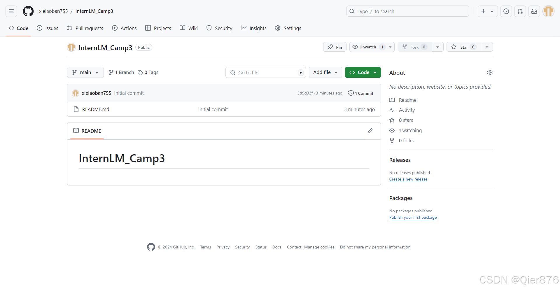
Task: Focus the Go to file search box
Action: [266, 72]
